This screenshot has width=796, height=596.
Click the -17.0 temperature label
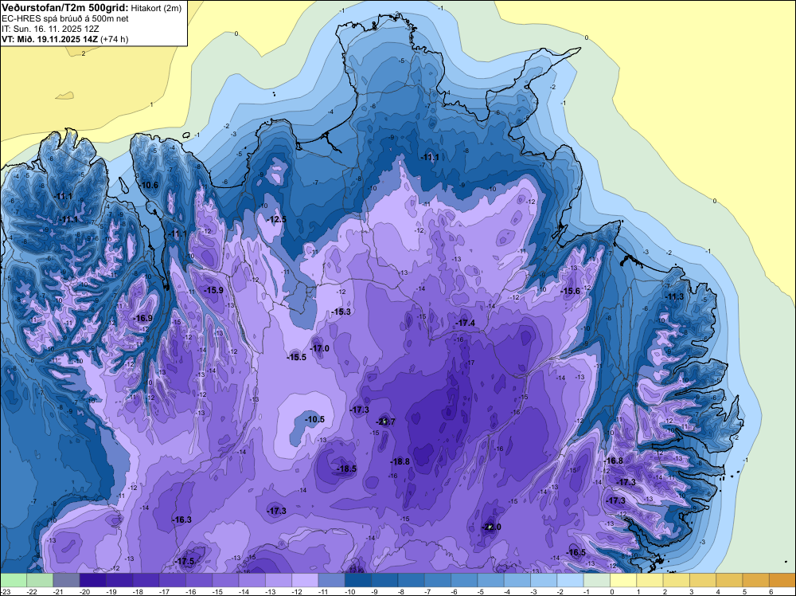[x=319, y=348]
